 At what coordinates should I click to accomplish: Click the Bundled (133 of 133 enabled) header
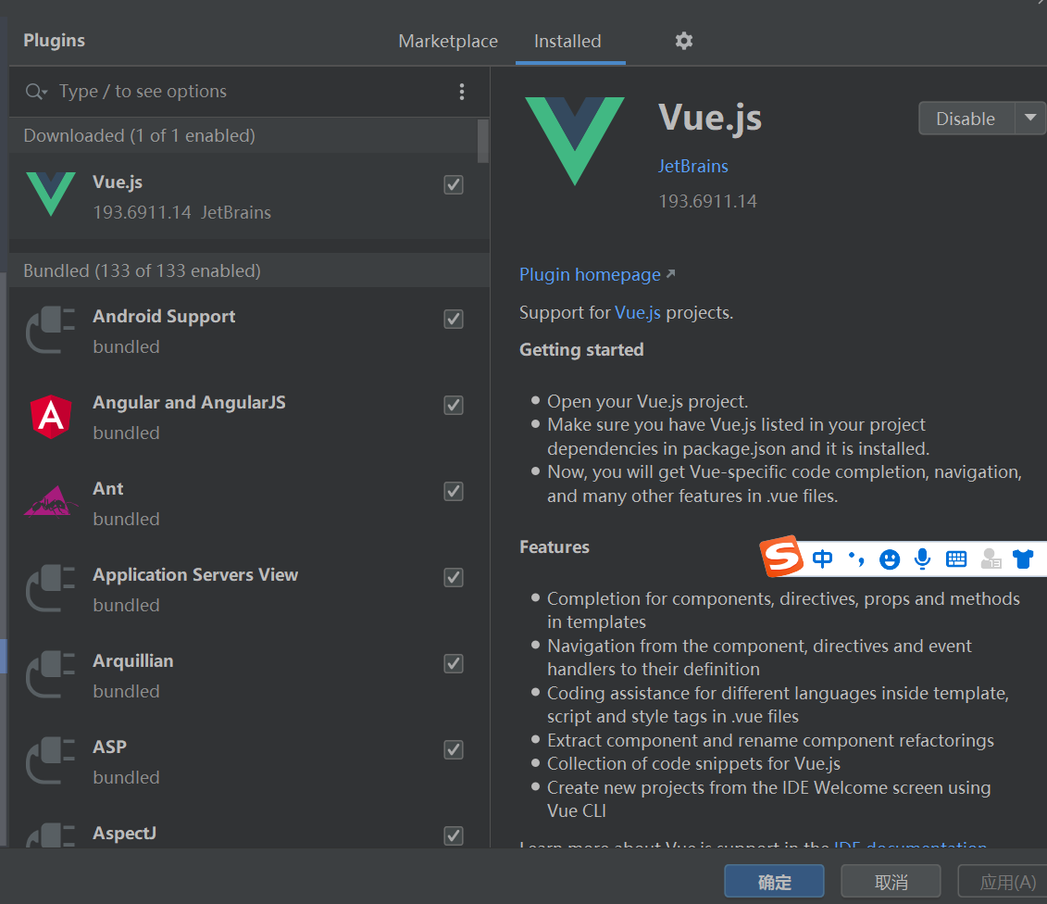point(249,270)
